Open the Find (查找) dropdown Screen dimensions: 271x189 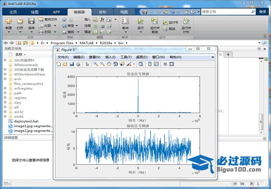78,32
